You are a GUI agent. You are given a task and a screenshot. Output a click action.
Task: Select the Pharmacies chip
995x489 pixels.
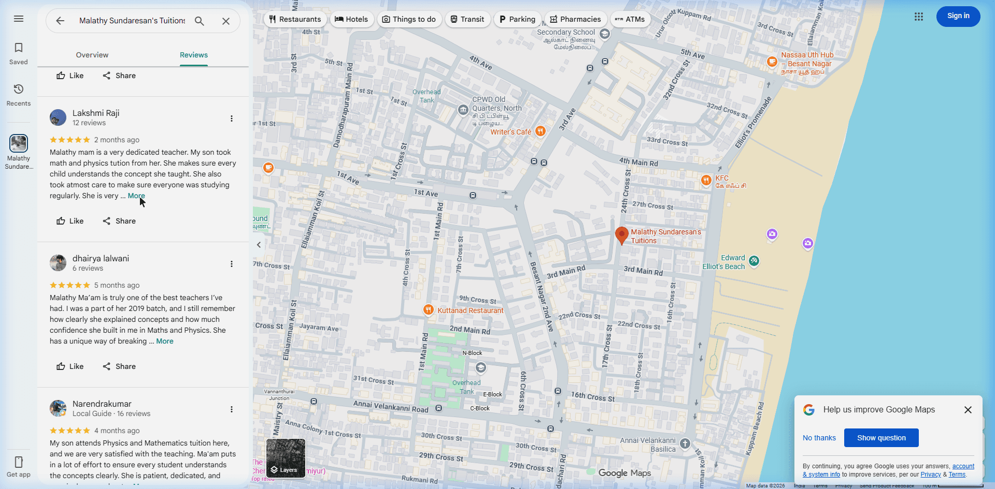tap(576, 19)
